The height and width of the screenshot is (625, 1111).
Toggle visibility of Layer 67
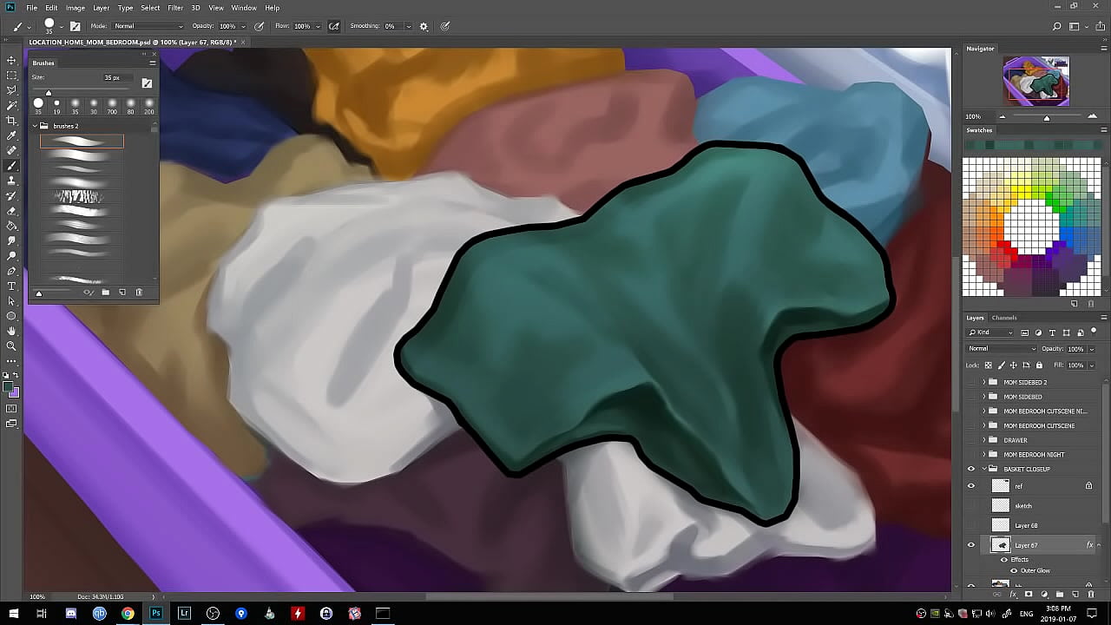coord(971,545)
